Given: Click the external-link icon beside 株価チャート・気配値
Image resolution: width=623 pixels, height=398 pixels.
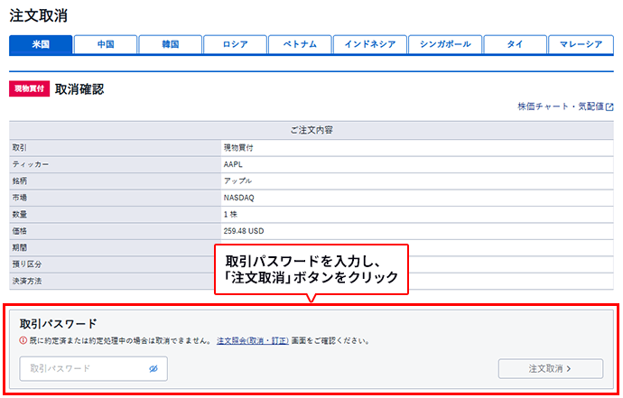Looking at the screenshot, I should coord(609,106).
